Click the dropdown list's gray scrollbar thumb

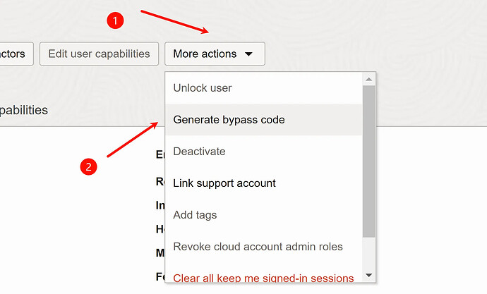coord(368,161)
